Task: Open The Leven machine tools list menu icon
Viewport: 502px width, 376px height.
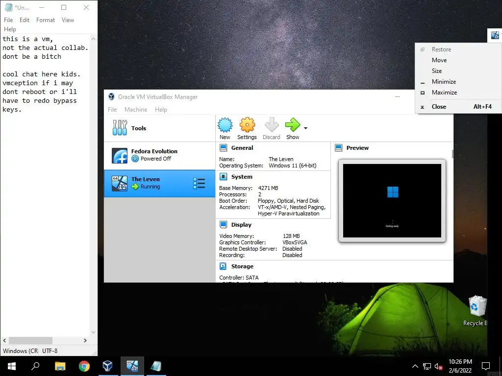Action: (x=199, y=183)
